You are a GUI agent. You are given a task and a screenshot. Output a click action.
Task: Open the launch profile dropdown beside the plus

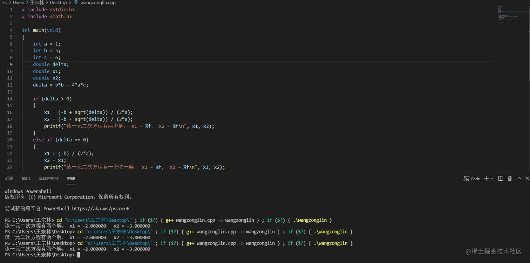(492, 179)
